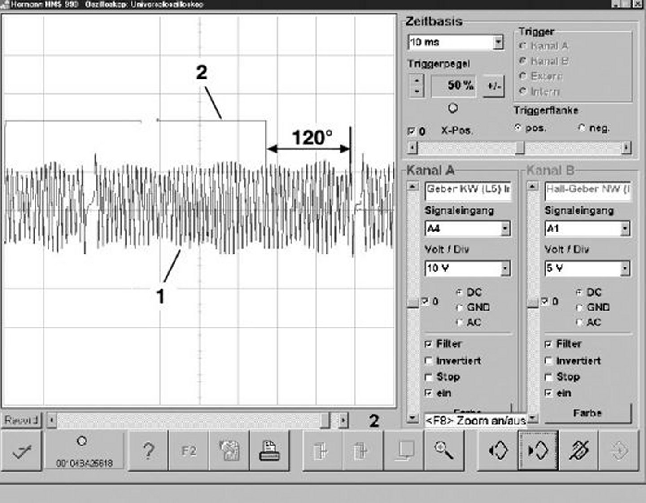Click the Record button
Screen dimensions: 646x503
coord(21,420)
